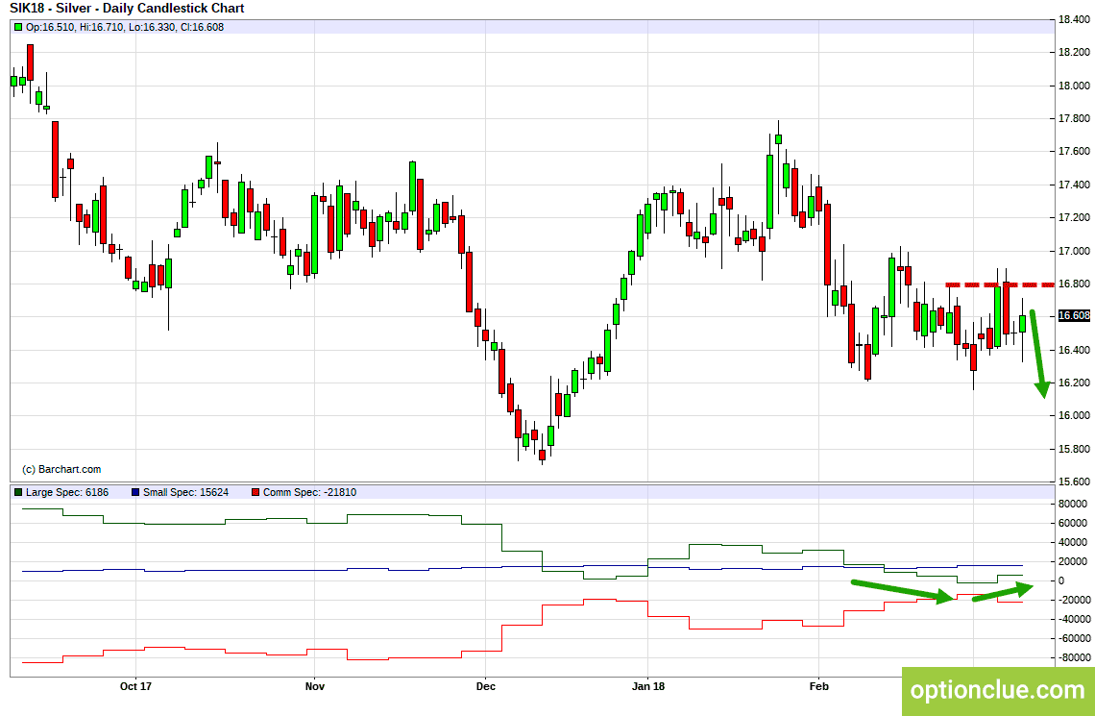Image resolution: width=1095 pixels, height=716 pixels.
Task: Click the 16.000 price axis value
Action: (1074, 415)
